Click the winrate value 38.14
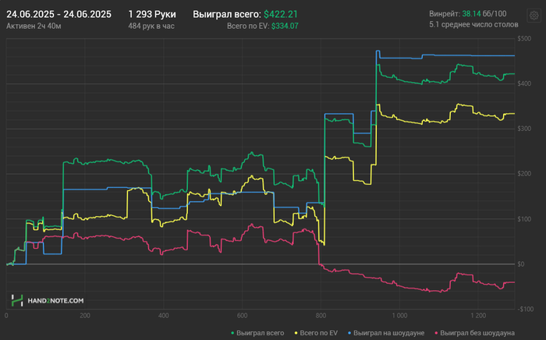 pos(471,14)
